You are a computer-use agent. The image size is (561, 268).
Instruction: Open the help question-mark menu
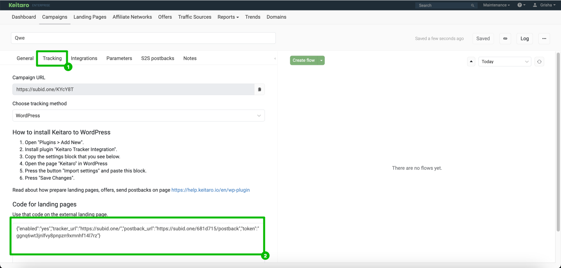(x=521, y=5)
